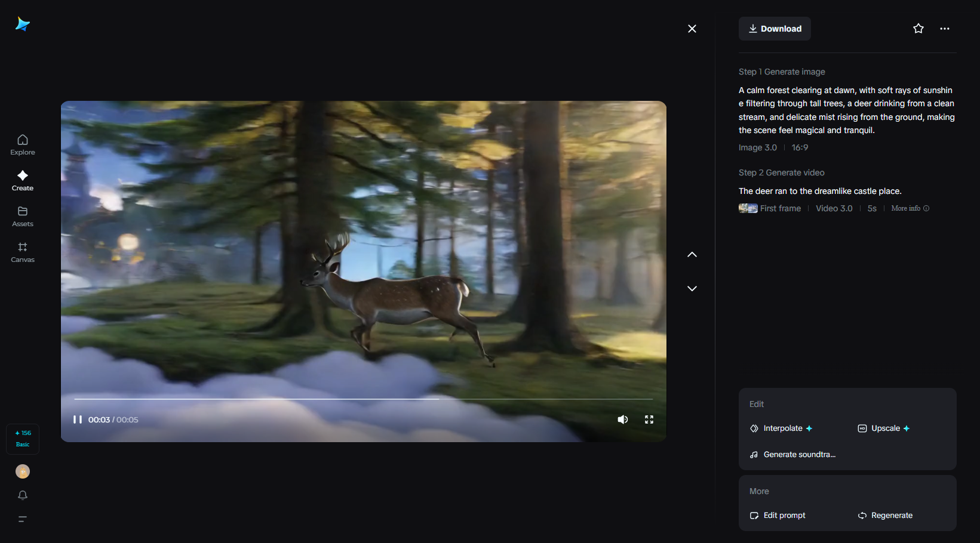The height and width of the screenshot is (543, 980).
Task: Click the 00:03 / 00:05 timestamp
Action: click(x=113, y=419)
